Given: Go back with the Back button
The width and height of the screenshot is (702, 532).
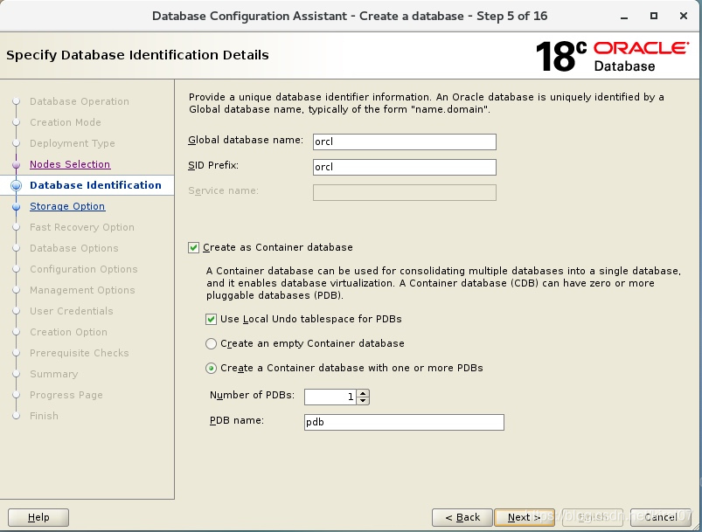Looking at the screenshot, I should [462, 517].
